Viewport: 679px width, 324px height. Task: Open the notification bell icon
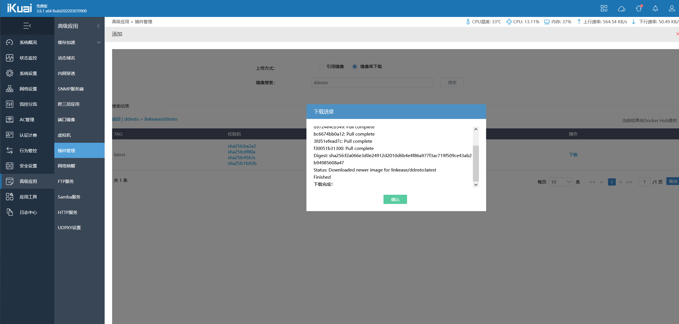coord(655,9)
